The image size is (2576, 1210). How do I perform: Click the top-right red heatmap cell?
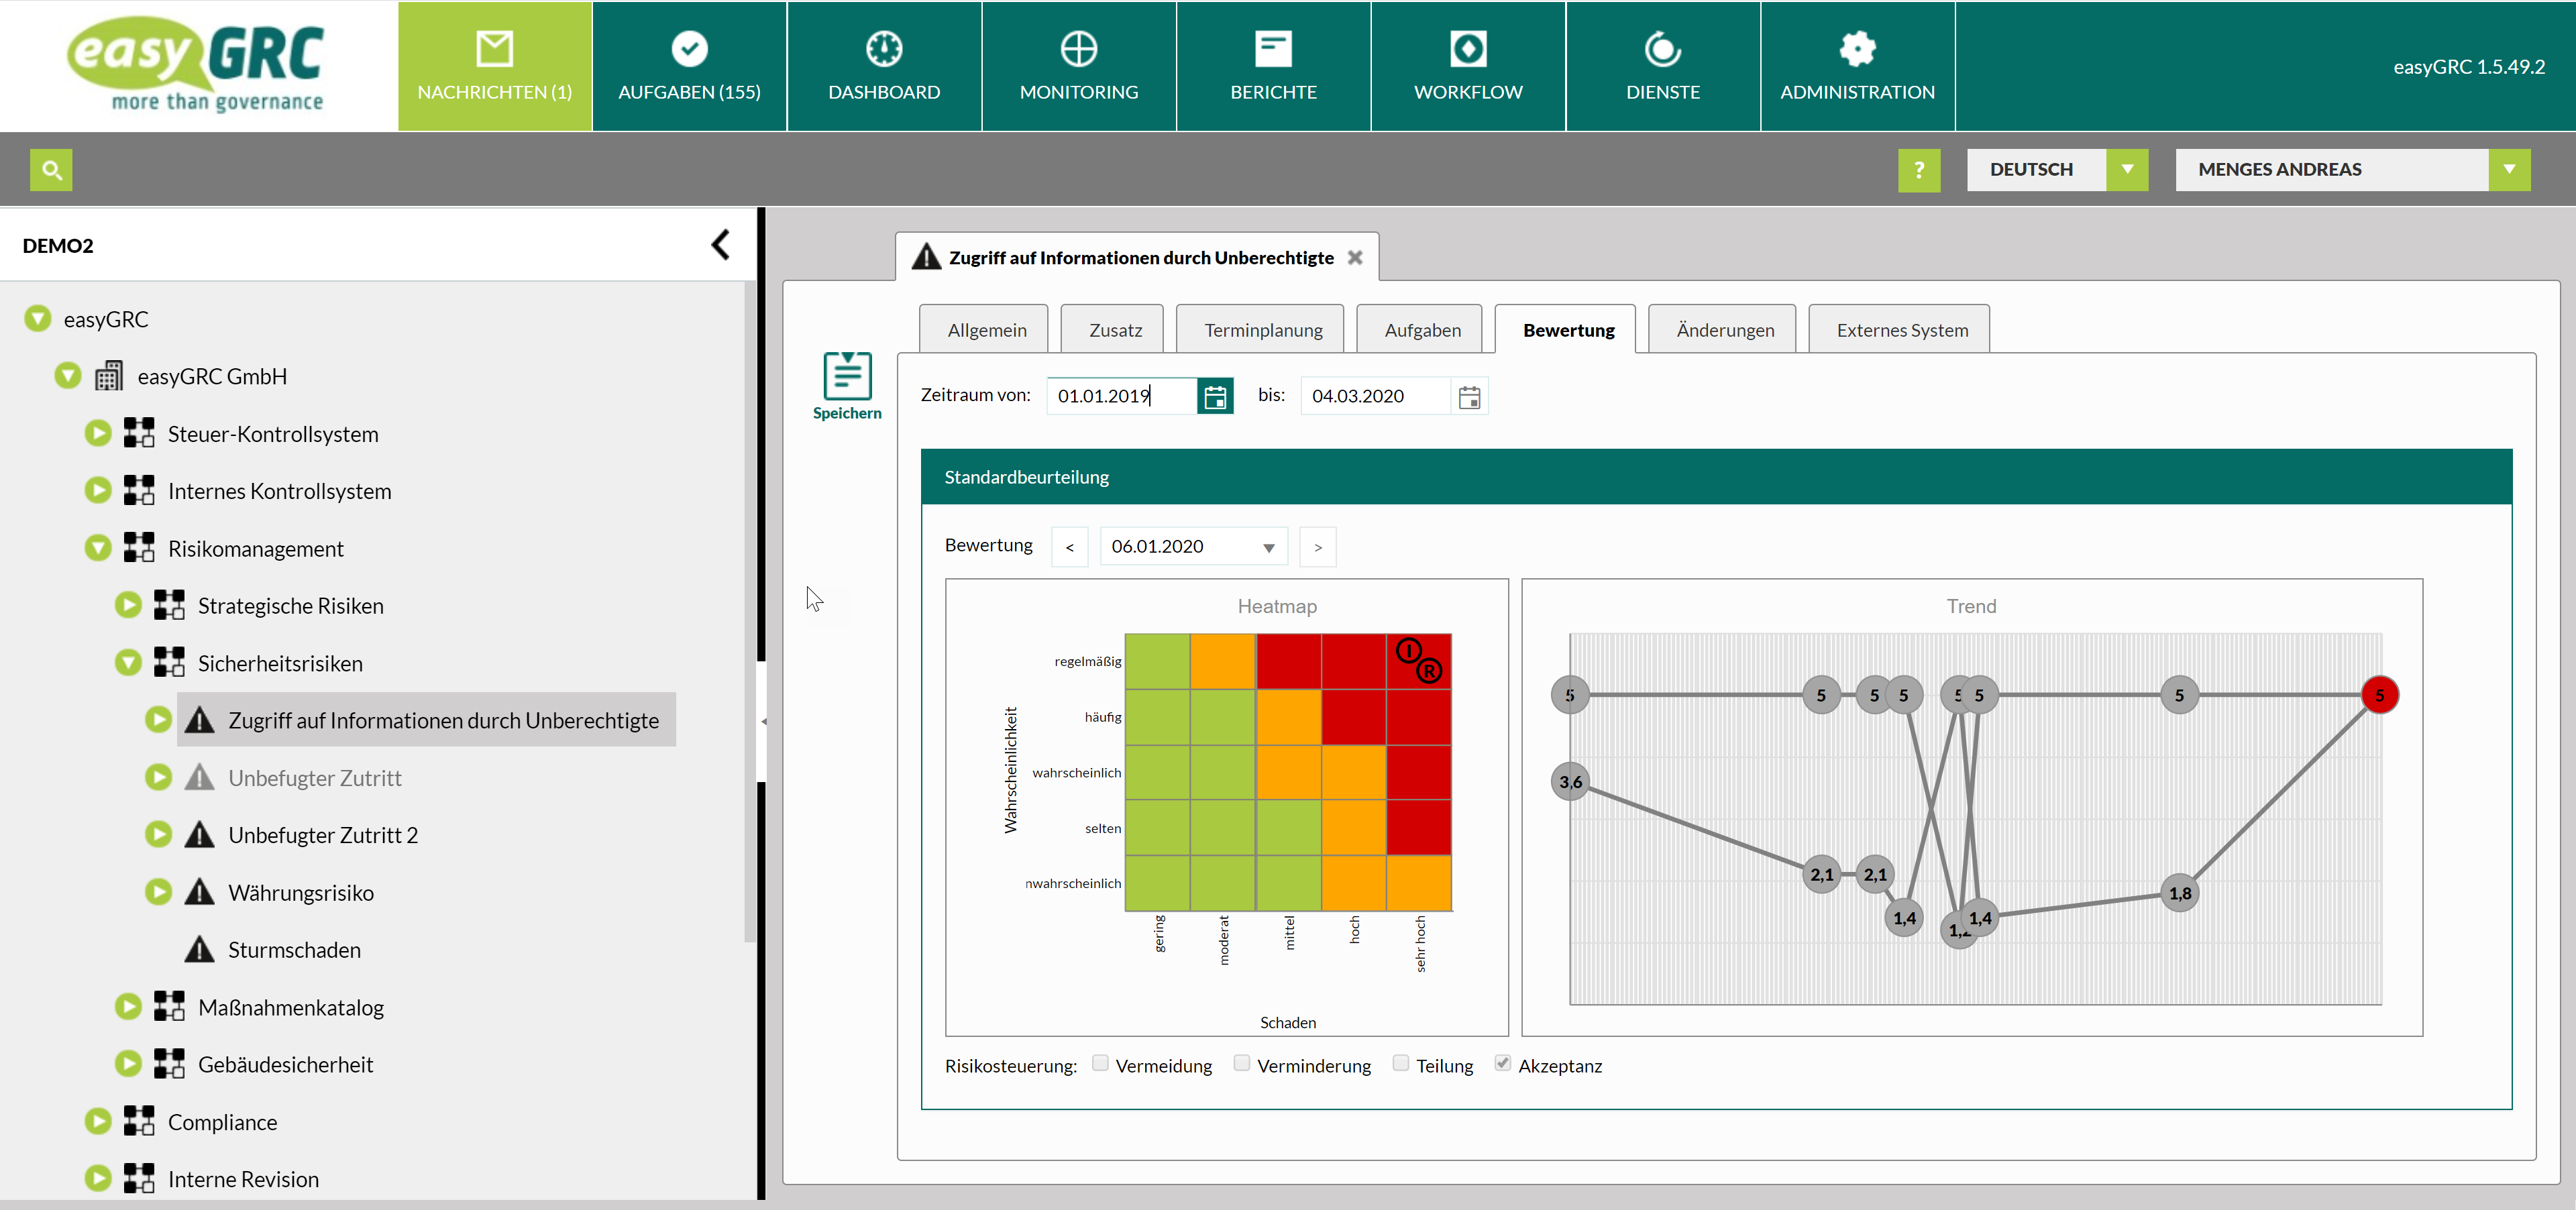[1418, 661]
